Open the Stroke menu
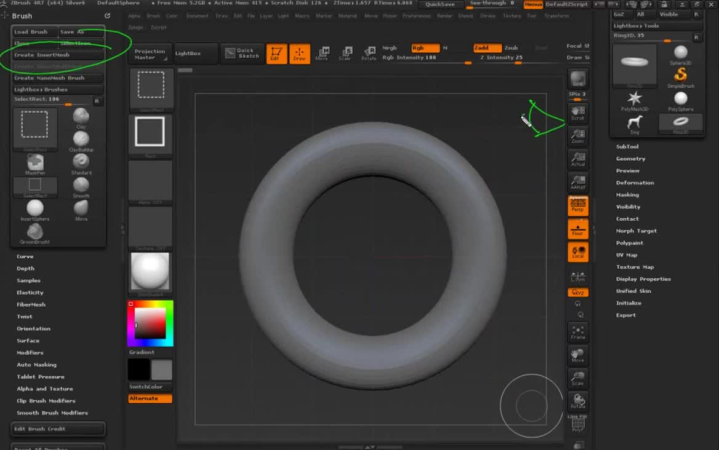This screenshot has width=719, height=450. (488, 16)
